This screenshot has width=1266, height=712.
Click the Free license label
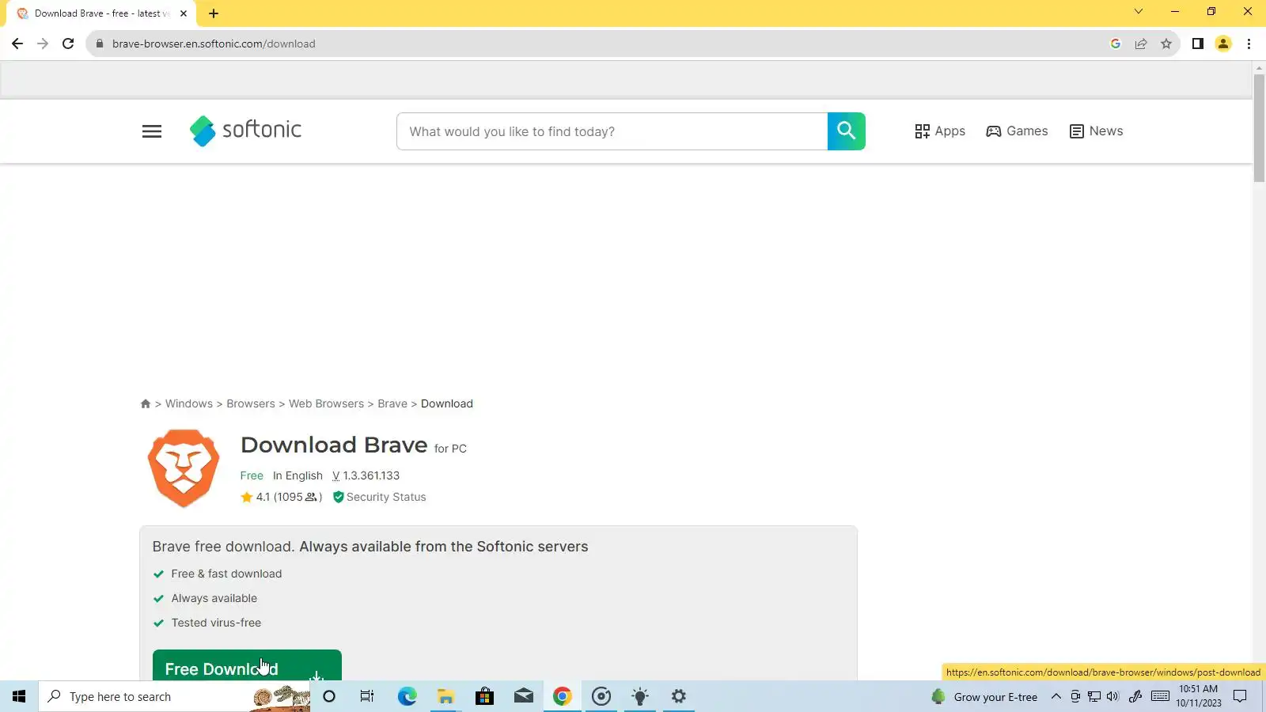pyautogui.click(x=252, y=475)
